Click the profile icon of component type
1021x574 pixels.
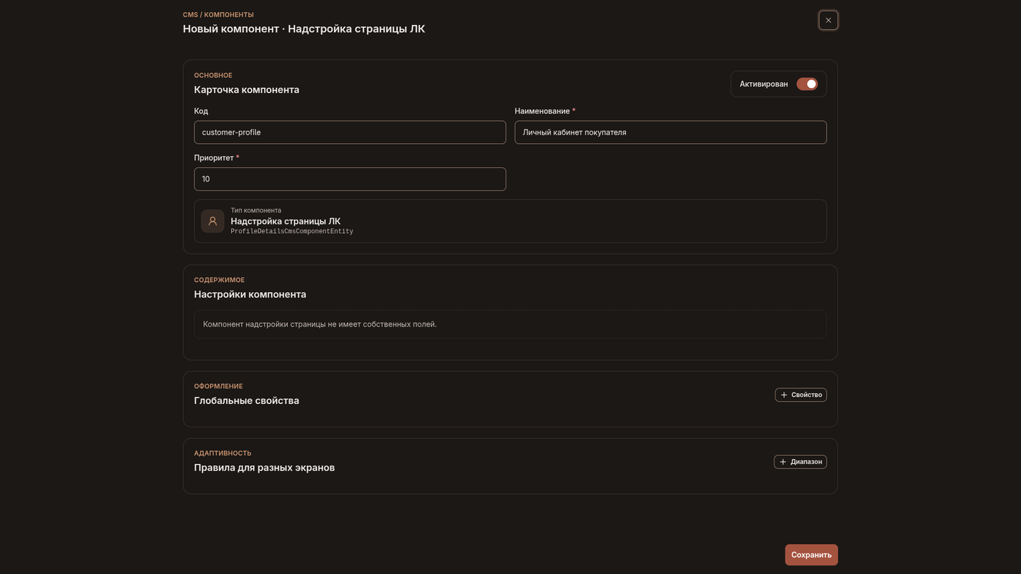[x=213, y=221]
